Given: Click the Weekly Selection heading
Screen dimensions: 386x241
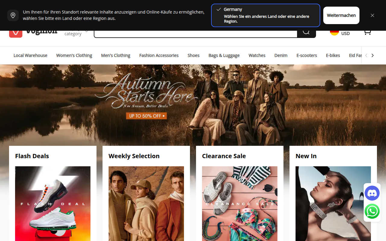Looking at the screenshot, I should 134,156.
